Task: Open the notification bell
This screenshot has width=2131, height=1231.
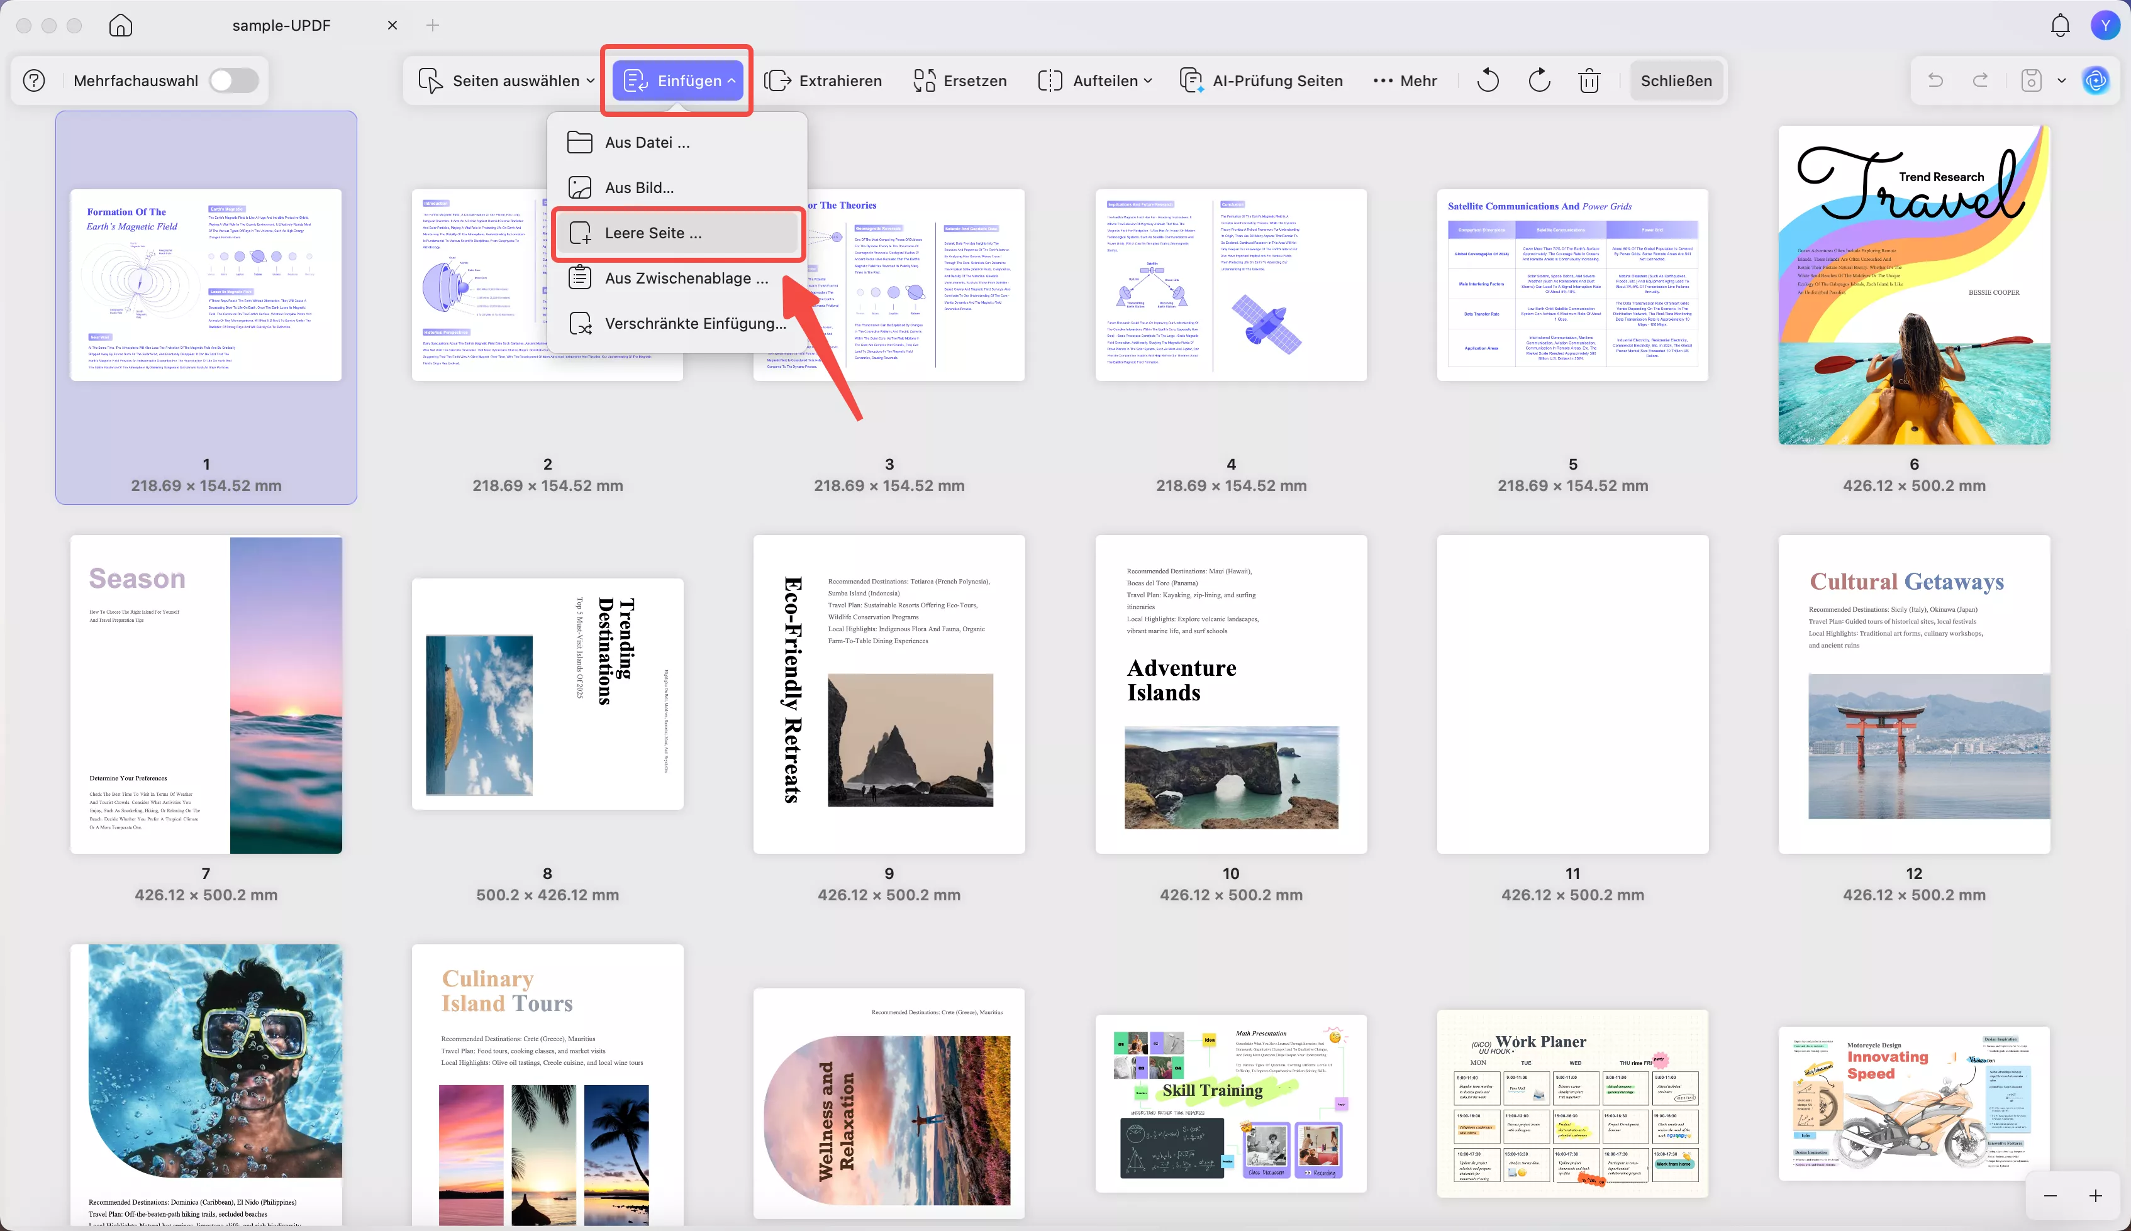Action: 2060,25
